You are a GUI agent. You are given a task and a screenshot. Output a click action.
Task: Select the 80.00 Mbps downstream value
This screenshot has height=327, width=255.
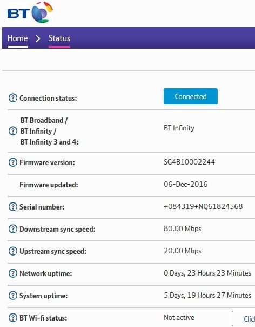(183, 228)
